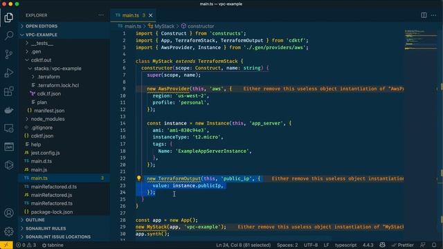Open the mainRefactored.ts file
Viewport: 443px width, 249px height.
51,203
